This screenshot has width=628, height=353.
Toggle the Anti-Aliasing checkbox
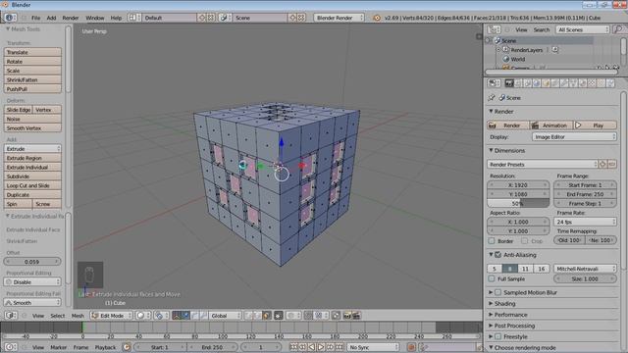497,255
